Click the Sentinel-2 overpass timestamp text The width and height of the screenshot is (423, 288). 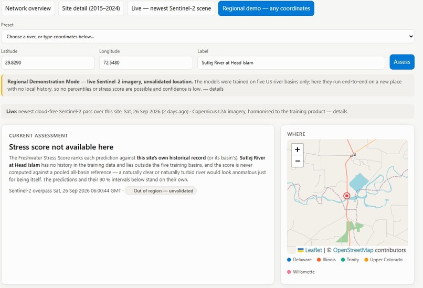(x=65, y=190)
